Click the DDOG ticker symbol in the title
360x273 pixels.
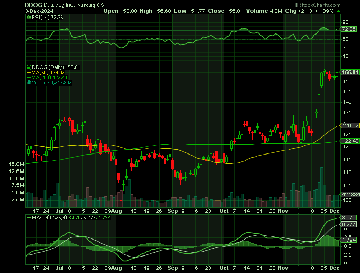[33, 5]
